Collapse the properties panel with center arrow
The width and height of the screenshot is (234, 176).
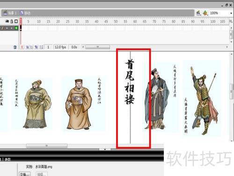pyautogui.click(x=105, y=149)
